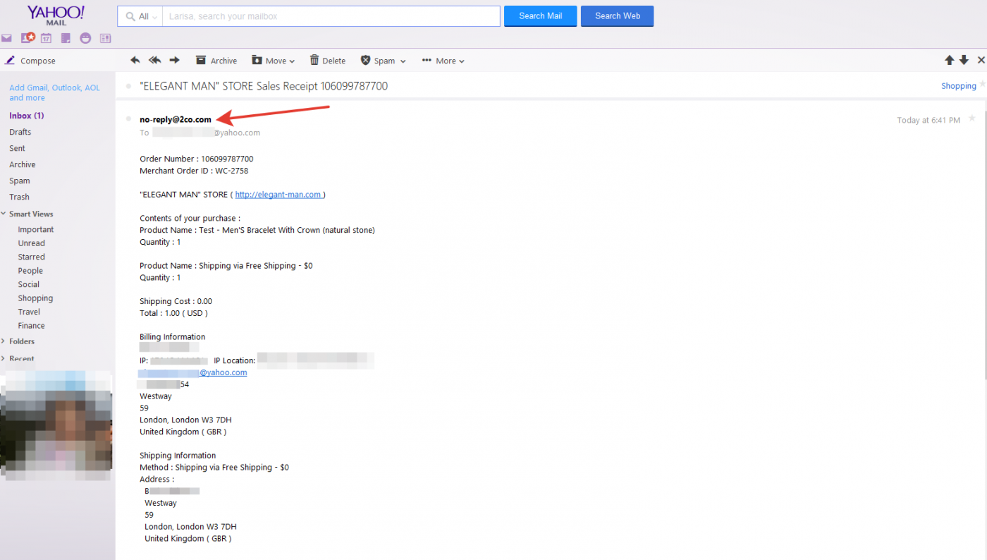Open the Move dropdown
987x560 pixels.
[x=274, y=61]
